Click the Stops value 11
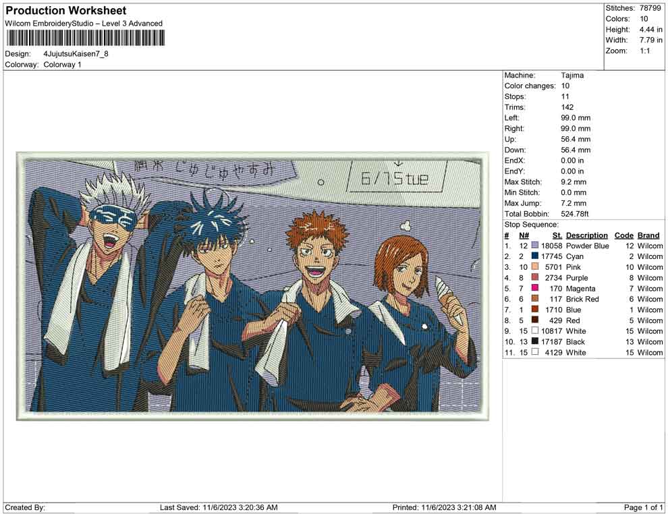The height and width of the screenshot is (514, 668). pyautogui.click(x=565, y=96)
